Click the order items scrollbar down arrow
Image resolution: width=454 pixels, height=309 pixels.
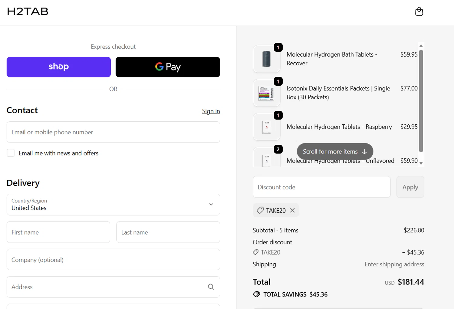[421, 163]
